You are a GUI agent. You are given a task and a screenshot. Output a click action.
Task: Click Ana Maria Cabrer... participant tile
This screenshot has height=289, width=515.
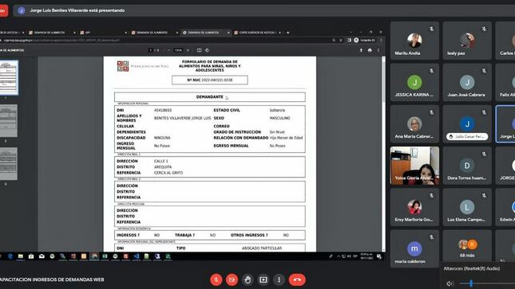(414, 124)
